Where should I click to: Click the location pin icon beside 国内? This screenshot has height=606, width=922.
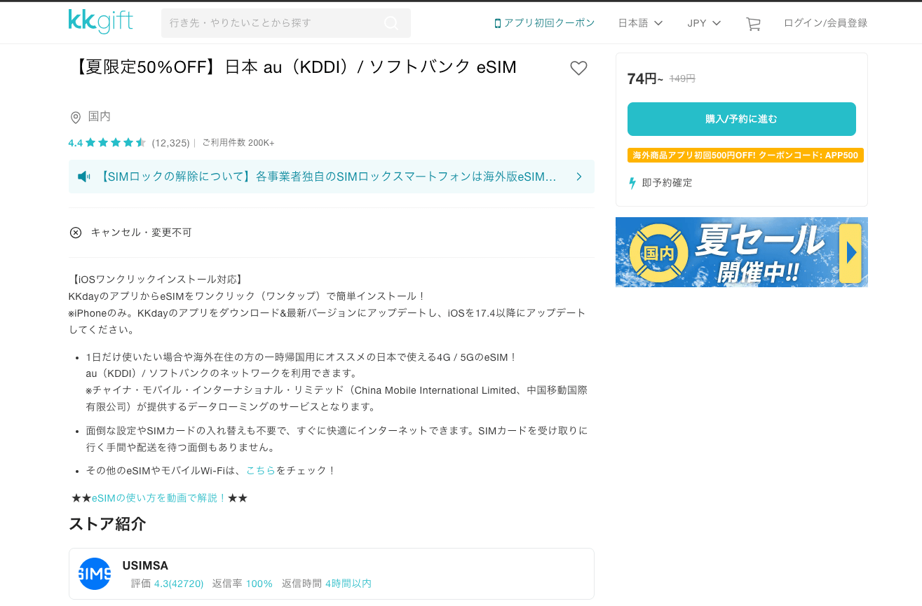click(76, 117)
